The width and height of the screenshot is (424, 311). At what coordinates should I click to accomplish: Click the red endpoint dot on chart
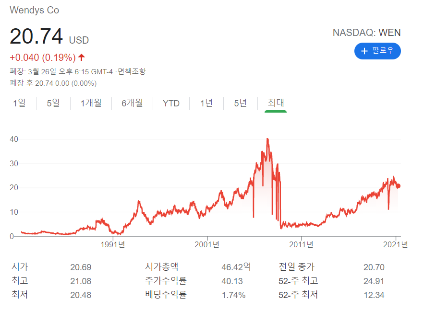tap(398, 186)
